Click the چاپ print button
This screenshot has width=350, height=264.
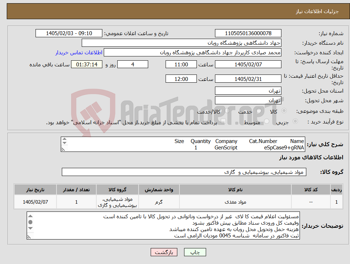(195, 252)
